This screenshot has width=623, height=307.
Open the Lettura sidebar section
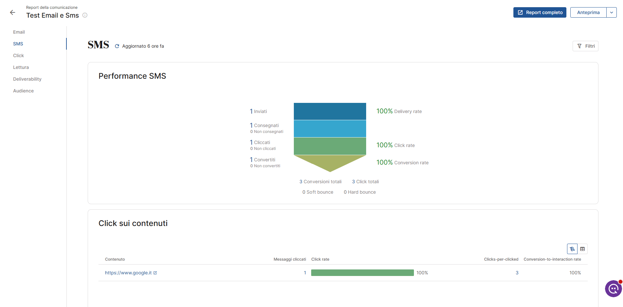(21, 67)
